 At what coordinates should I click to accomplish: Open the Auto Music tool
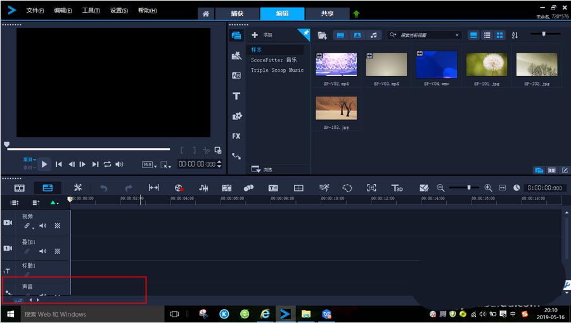[x=226, y=188]
